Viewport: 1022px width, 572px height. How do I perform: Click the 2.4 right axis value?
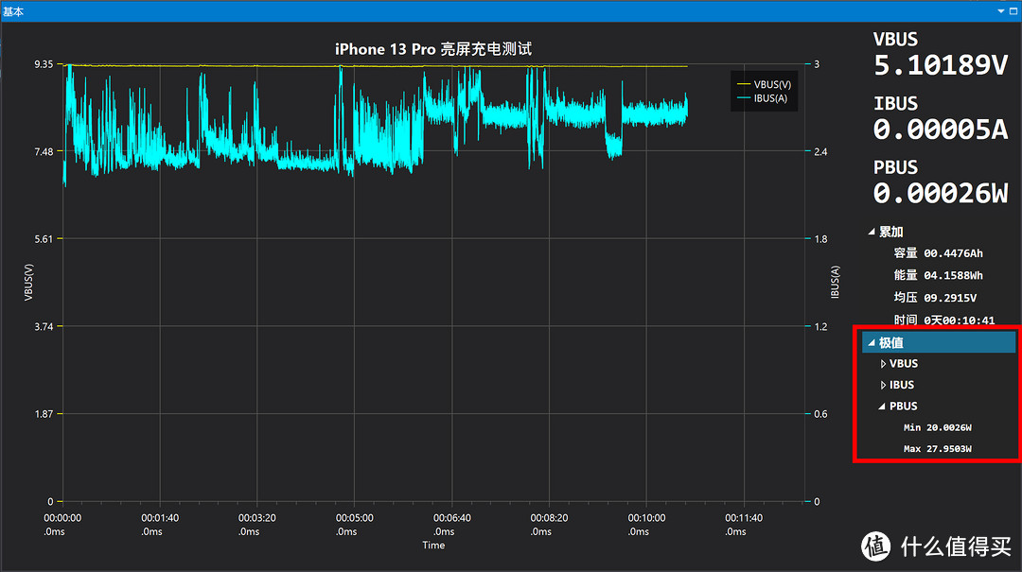[x=820, y=152]
